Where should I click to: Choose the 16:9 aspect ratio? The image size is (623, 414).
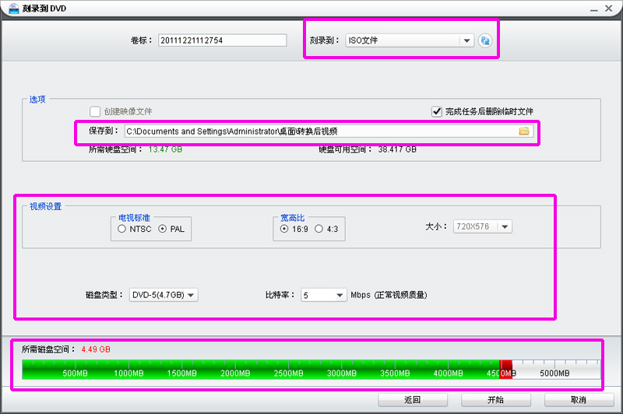[x=284, y=229]
